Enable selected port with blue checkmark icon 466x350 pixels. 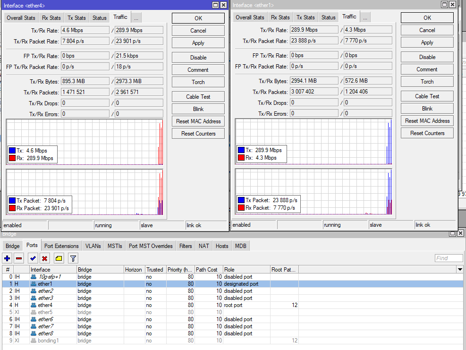(x=33, y=258)
